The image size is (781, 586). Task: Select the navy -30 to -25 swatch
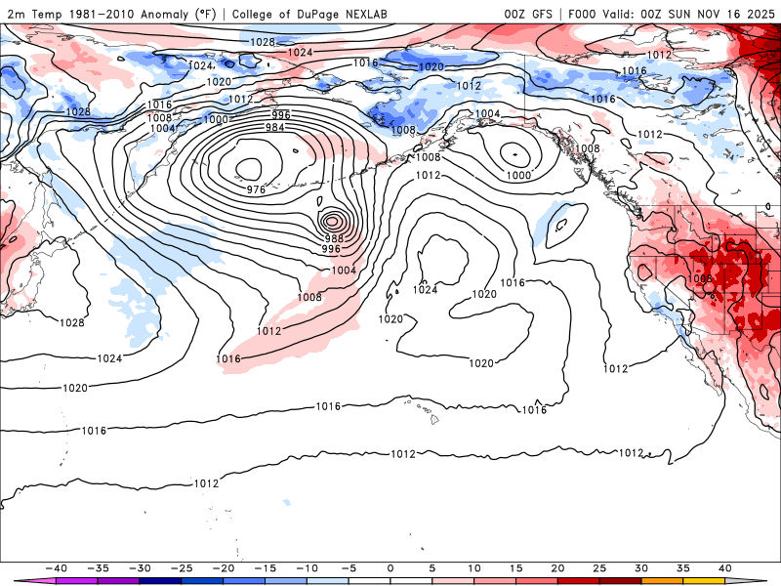160,581
